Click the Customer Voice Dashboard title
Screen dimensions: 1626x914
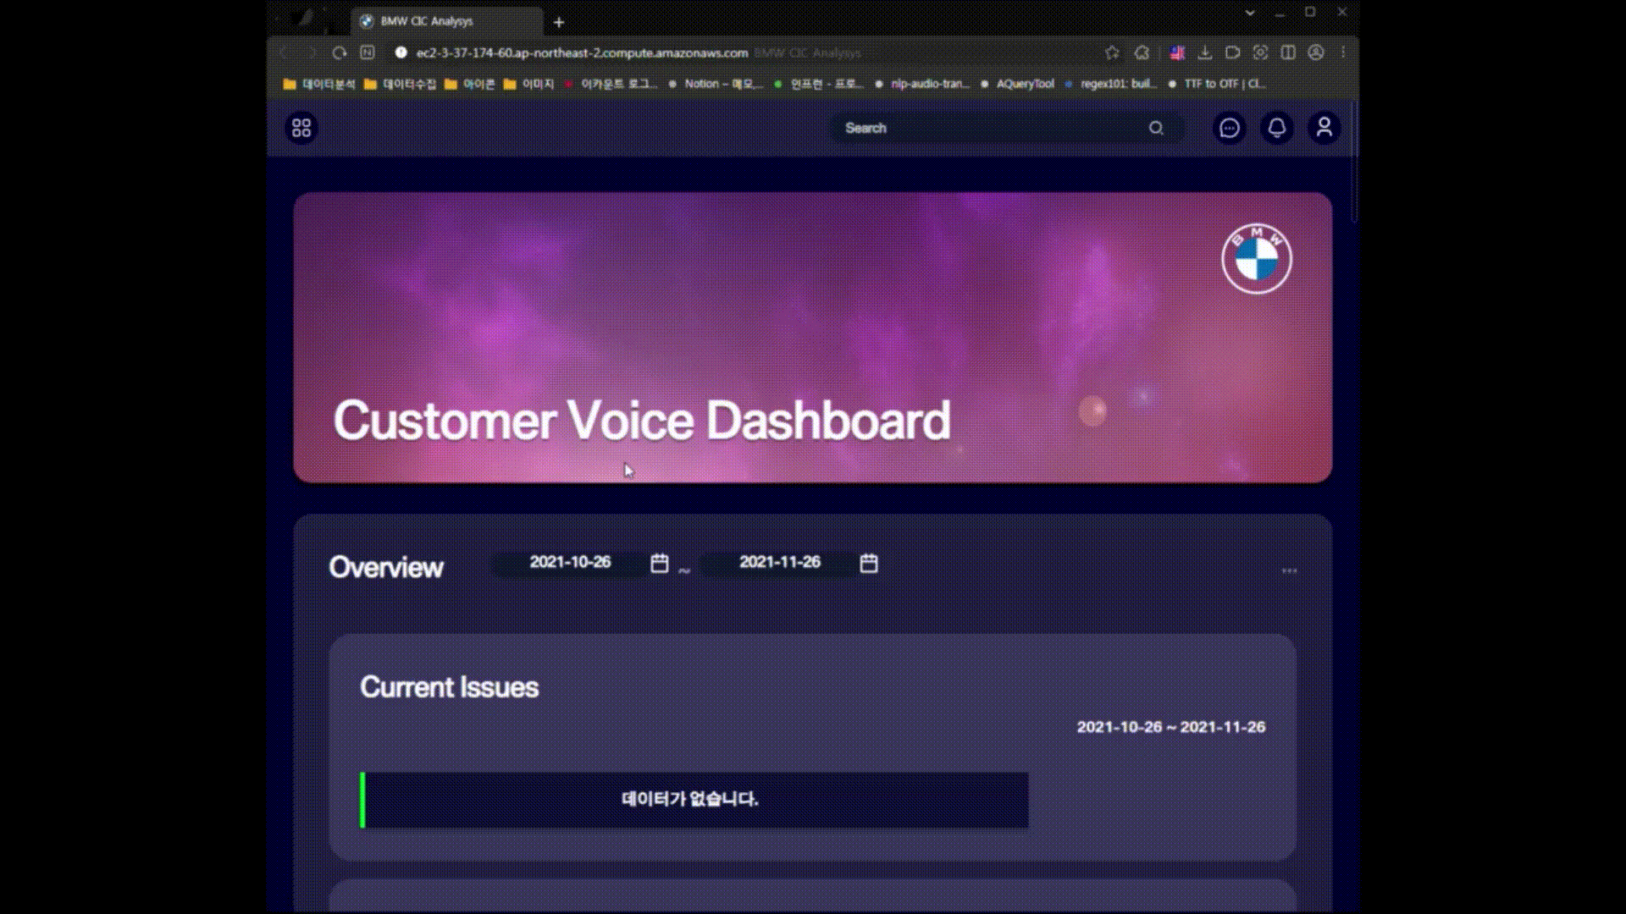[642, 421]
